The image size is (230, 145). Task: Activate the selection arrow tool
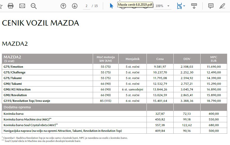pyautogui.click(x=111, y=6)
